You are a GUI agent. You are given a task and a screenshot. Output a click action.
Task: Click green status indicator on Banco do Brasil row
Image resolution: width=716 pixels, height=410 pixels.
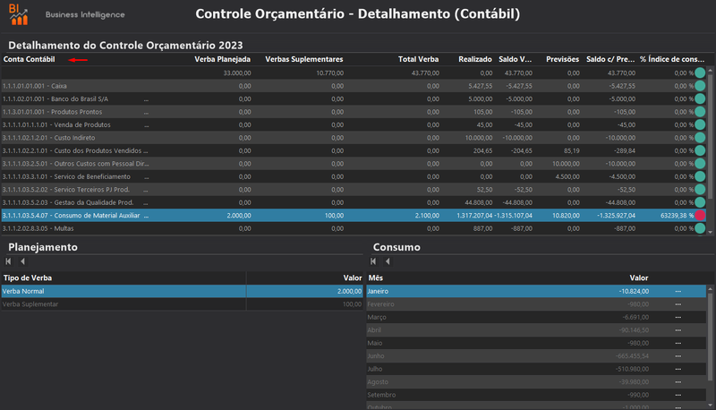[x=700, y=98]
